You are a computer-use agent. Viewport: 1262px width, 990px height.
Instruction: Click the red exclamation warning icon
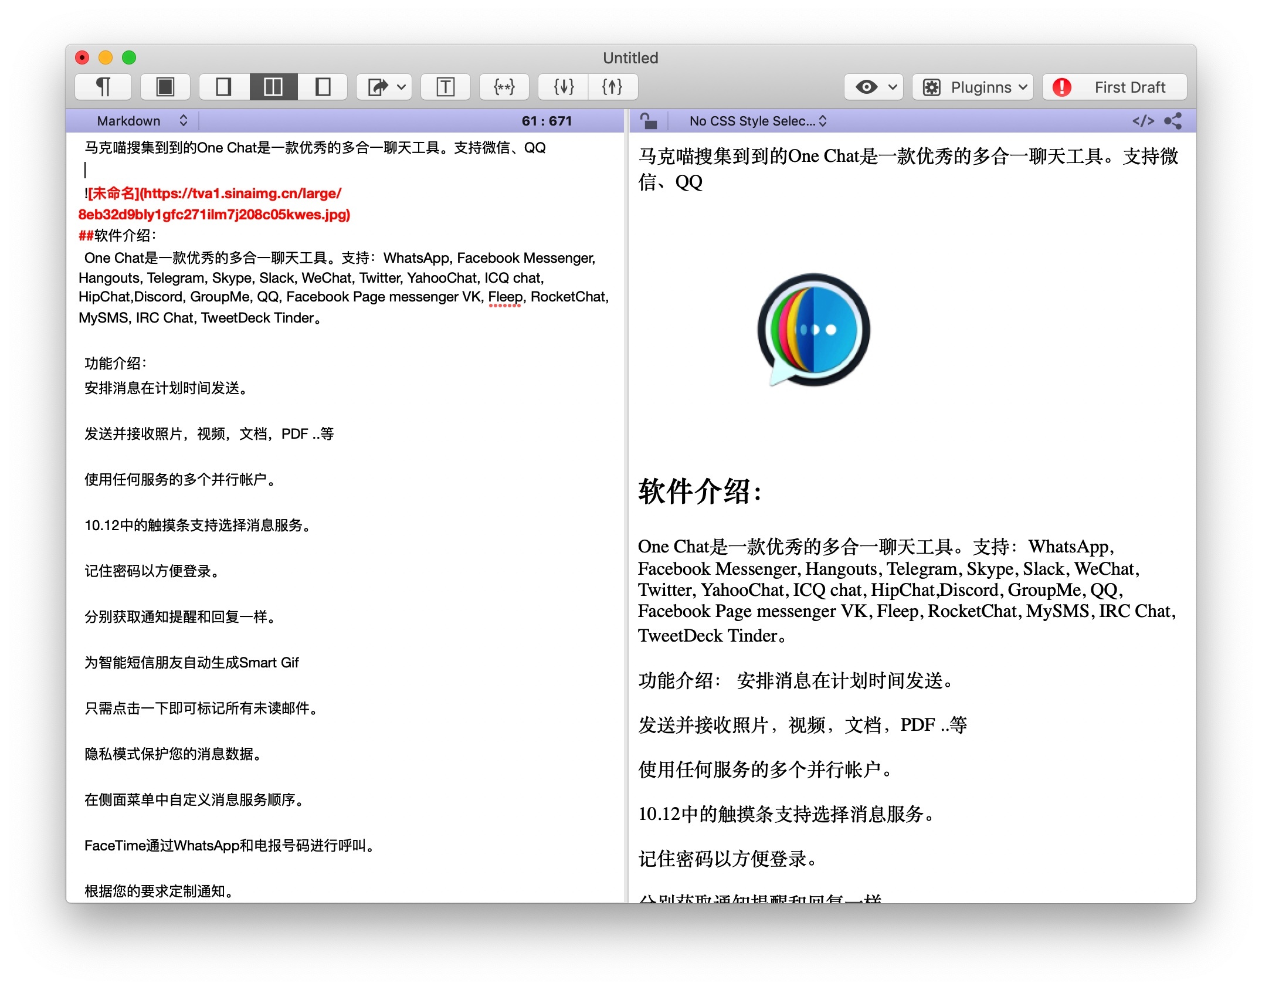[x=1061, y=87]
